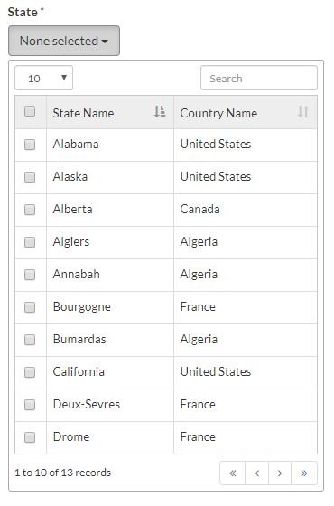
Task: Go to previous page of records
Action: click(x=256, y=473)
